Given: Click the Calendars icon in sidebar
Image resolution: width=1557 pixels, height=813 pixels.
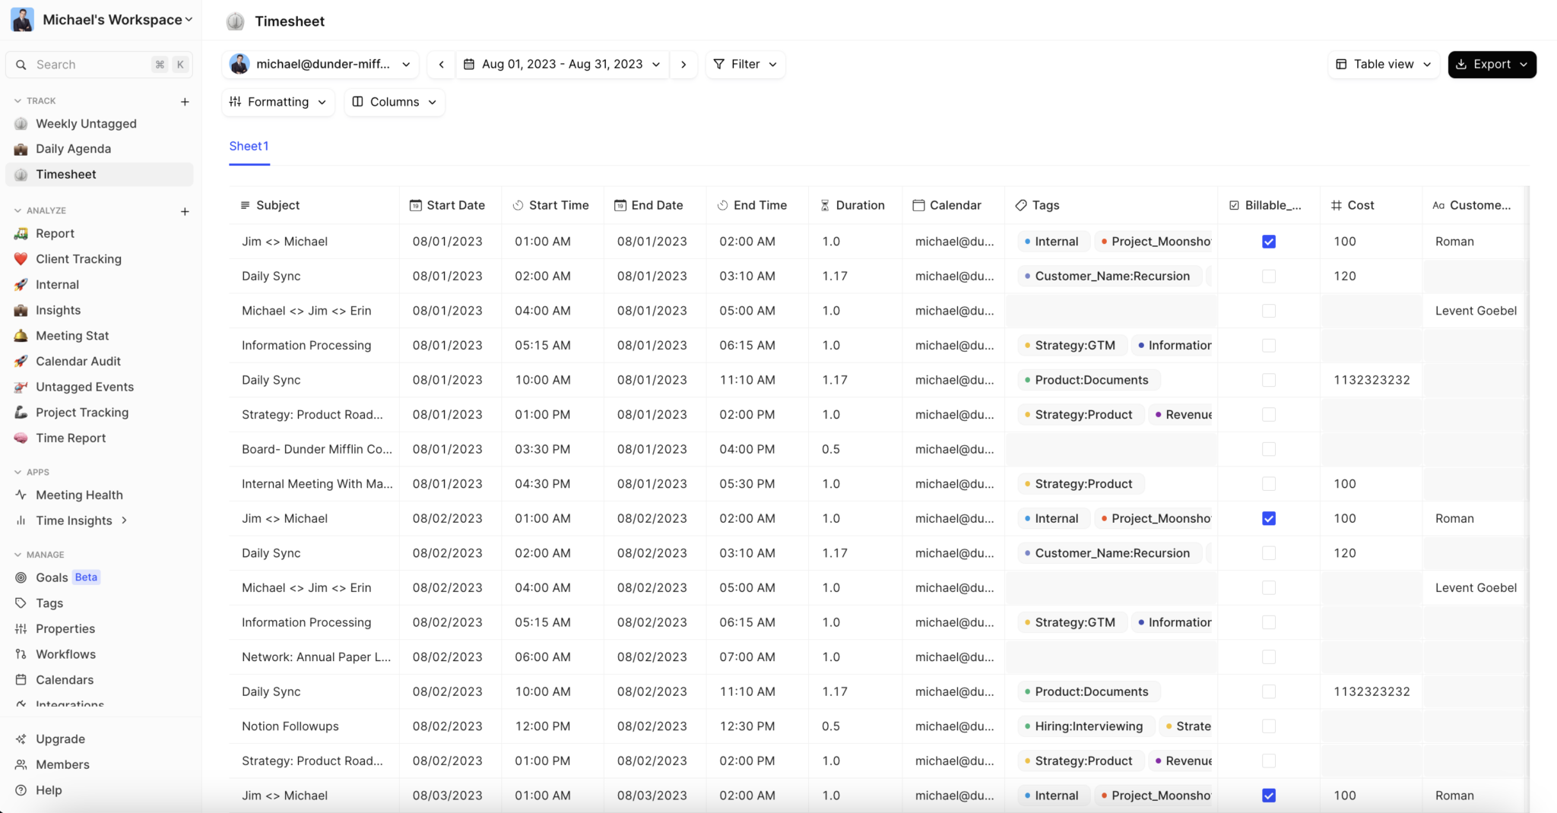Looking at the screenshot, I should pos(21,680).
